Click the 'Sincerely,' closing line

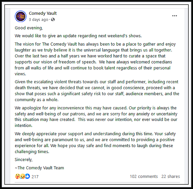(x=24, y=160)
